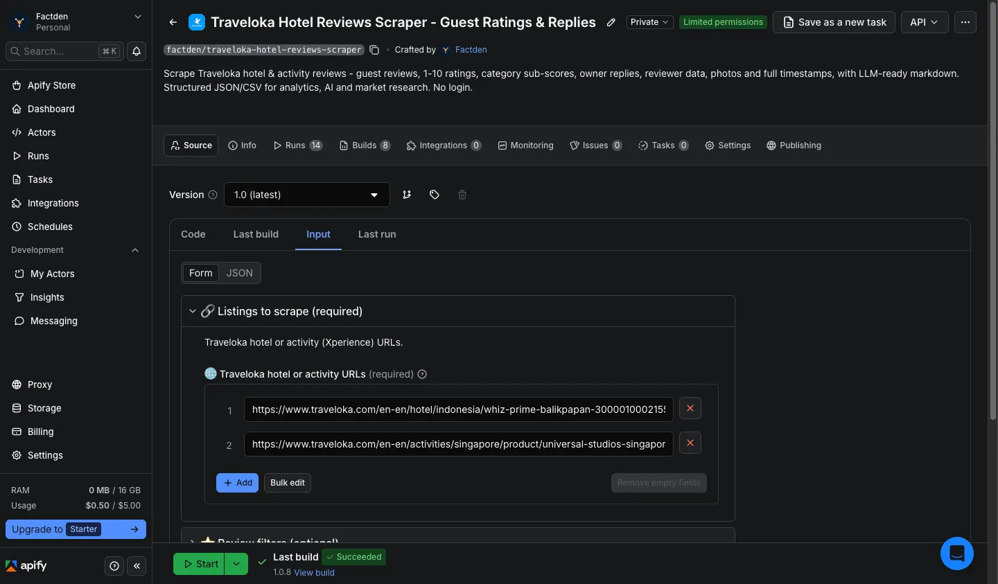The width and height of the screenshot is (998, 584).
Task: Open the chat support bubble
Action: 957,554
